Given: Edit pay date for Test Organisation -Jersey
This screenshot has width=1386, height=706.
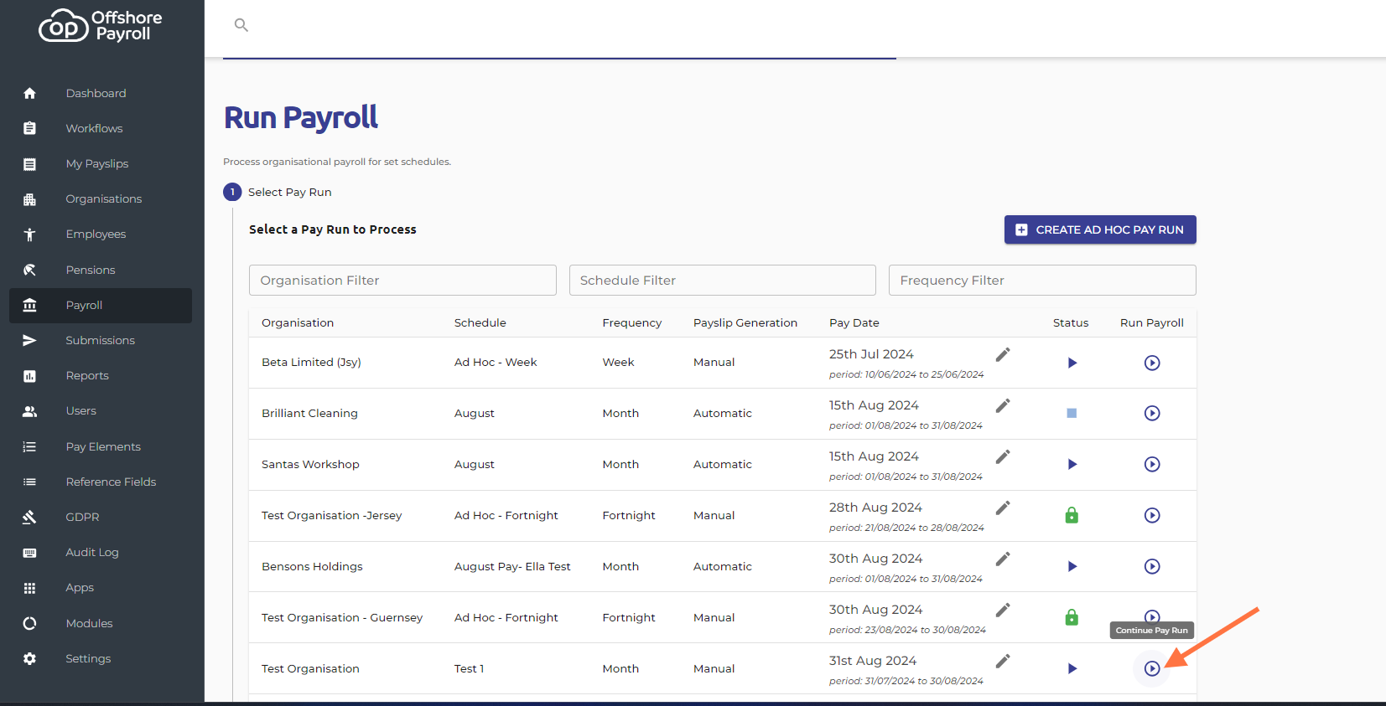Looking at the screenshot, I should coord(1003,508).
